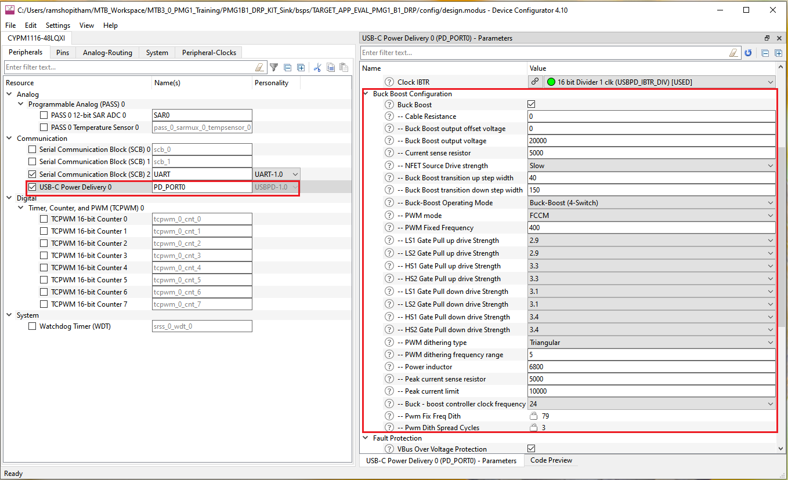
Task: Open help icon for Buck Boost parameter
Action: click(389, 105)
